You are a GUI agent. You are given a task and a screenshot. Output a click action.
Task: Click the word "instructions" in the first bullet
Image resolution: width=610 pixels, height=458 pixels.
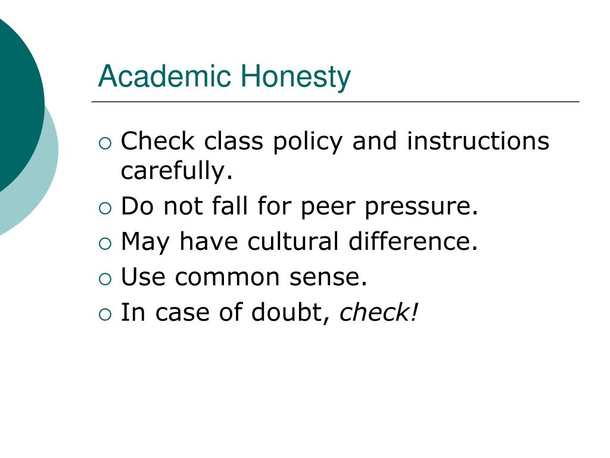point(478,141)
